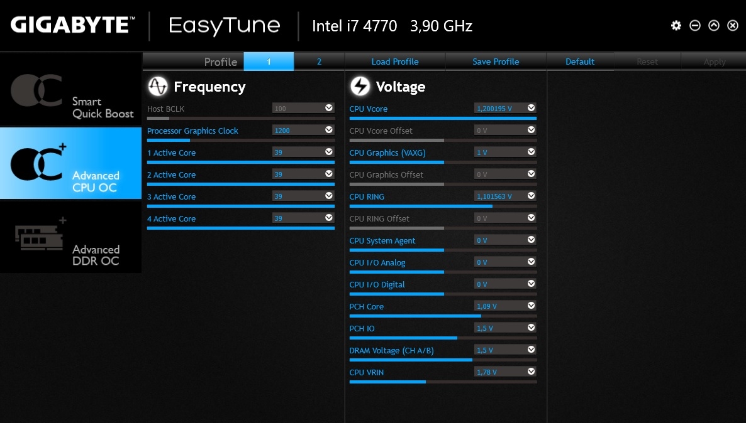Expand the CPU I/O Analog dropdown

(x=532, y=262)
